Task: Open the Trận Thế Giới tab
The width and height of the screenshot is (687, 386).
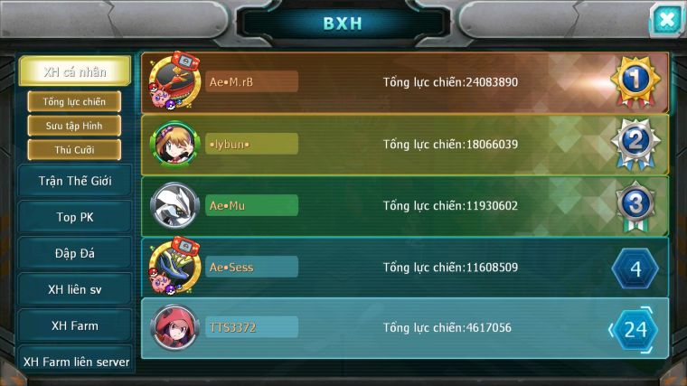Action: tap(75, 181)
